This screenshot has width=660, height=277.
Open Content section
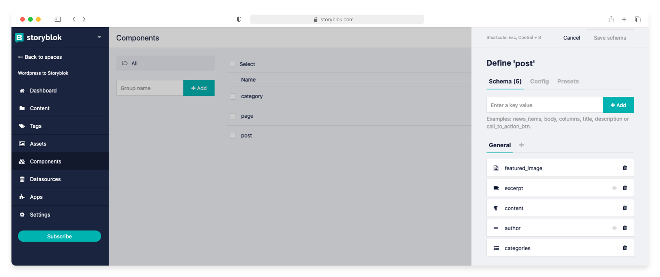click(60, 108)
